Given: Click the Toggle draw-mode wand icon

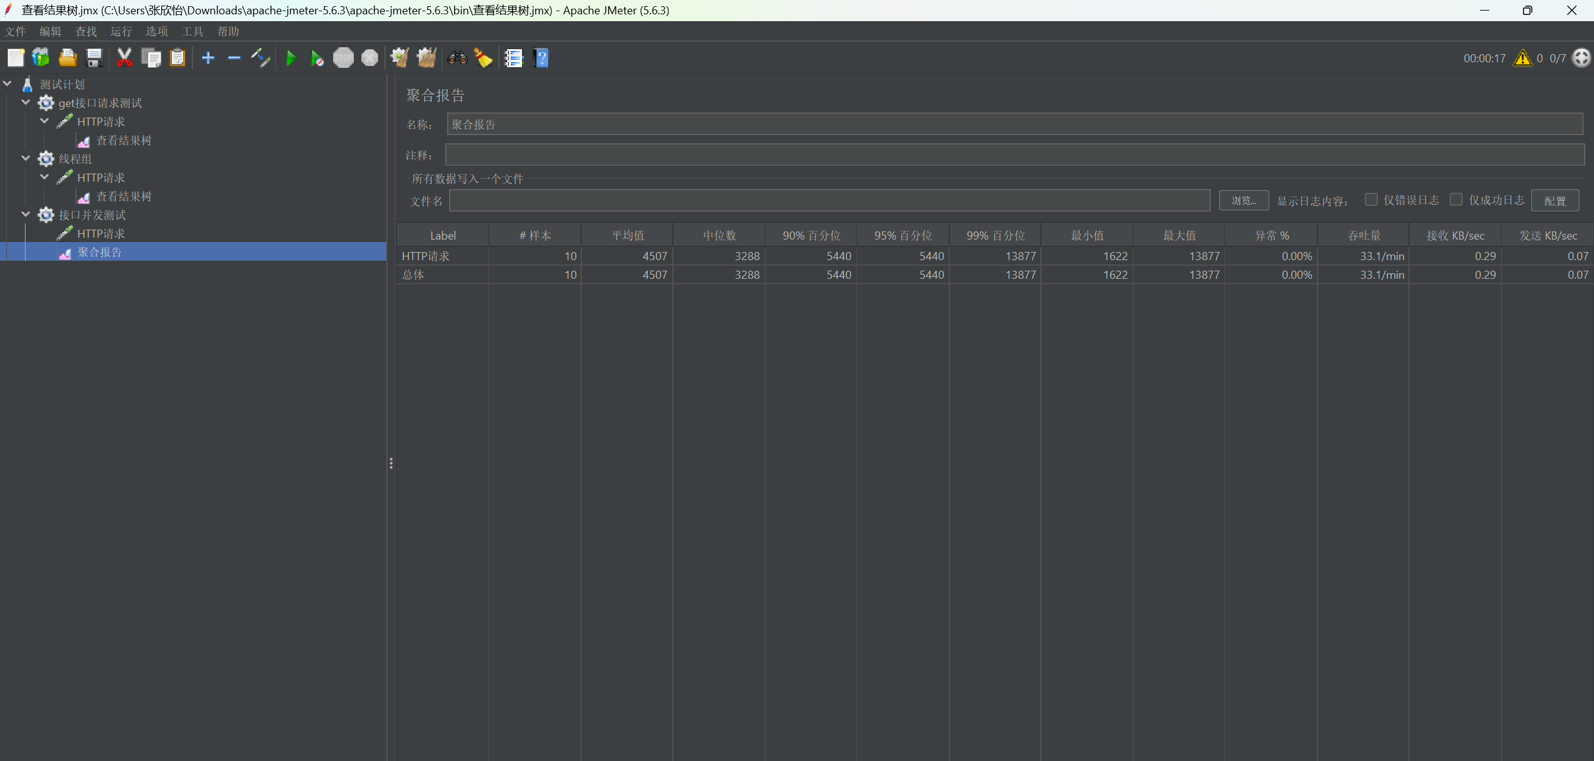Looking at the screenshot, I should pyautogui.click(x=260, y=58).
